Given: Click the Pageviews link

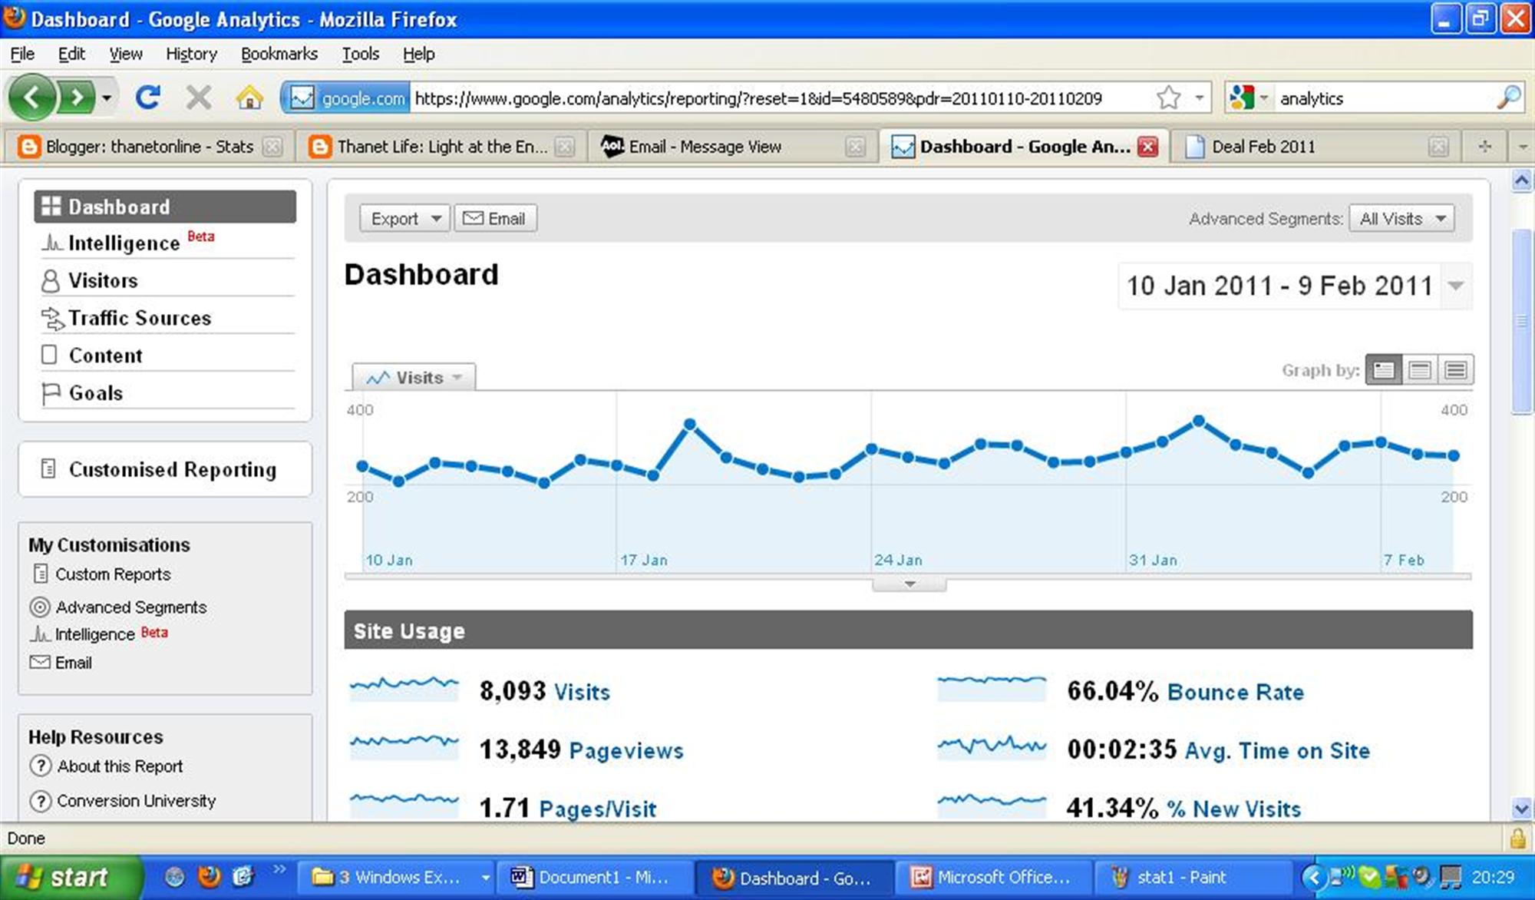Looking at the screenshot, I should (626, 750).
